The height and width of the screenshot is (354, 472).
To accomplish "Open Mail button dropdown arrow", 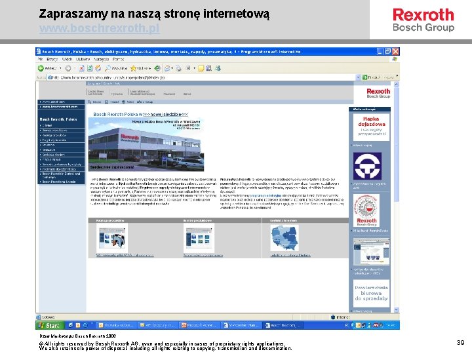I will point(172,68).
